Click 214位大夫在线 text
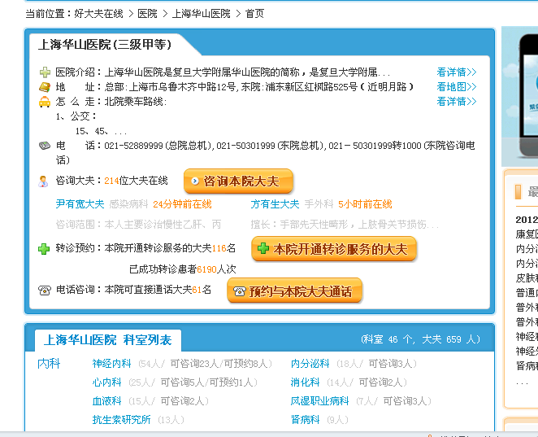 pos(136,181)
